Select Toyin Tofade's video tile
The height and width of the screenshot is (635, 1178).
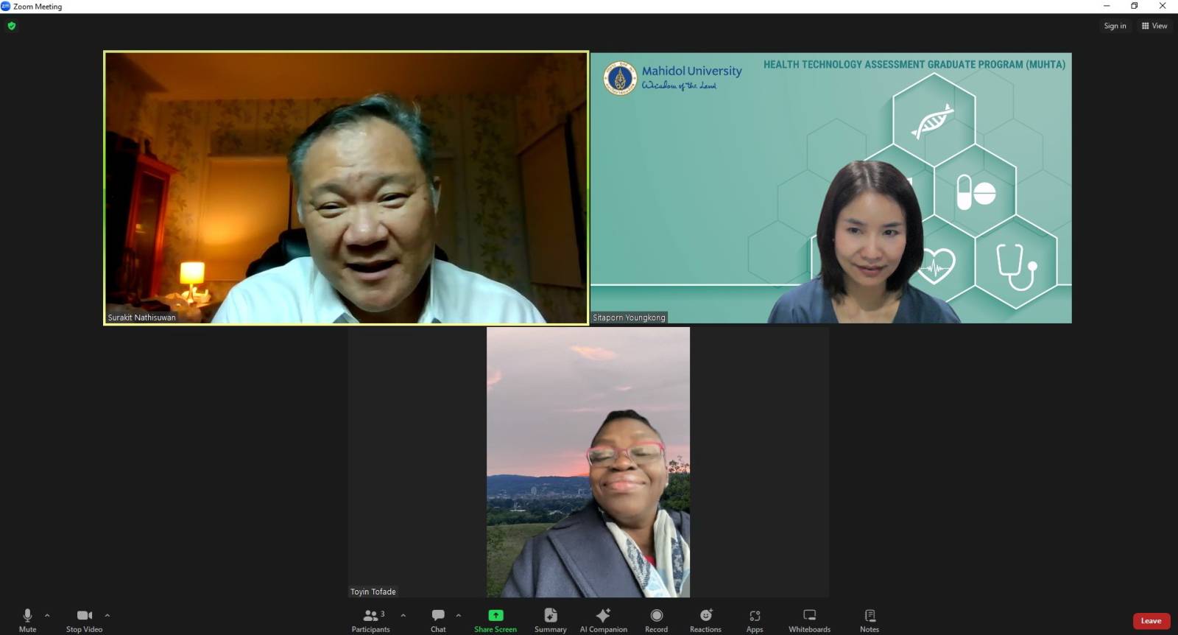(x=588, y=462)
